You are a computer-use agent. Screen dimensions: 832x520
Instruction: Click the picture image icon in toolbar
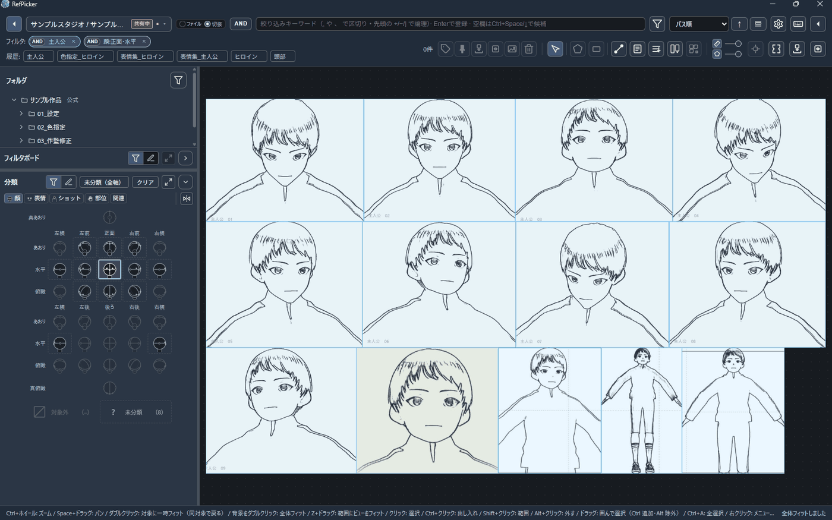512,49
